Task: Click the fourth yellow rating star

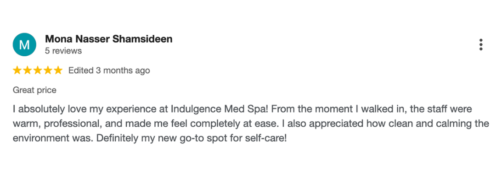Action: pyautogui.click(x=48, y=70)
